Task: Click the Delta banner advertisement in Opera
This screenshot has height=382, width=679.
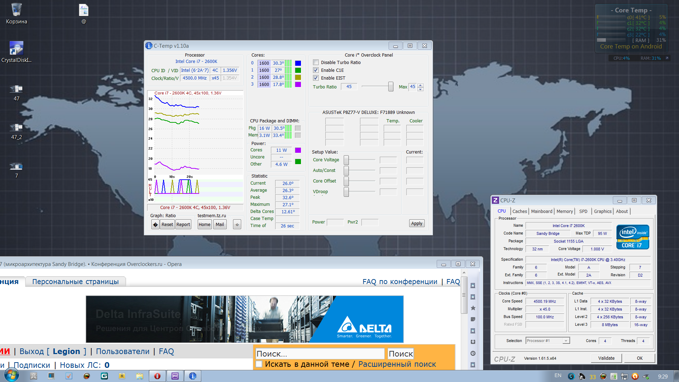Action: (244, 319)
